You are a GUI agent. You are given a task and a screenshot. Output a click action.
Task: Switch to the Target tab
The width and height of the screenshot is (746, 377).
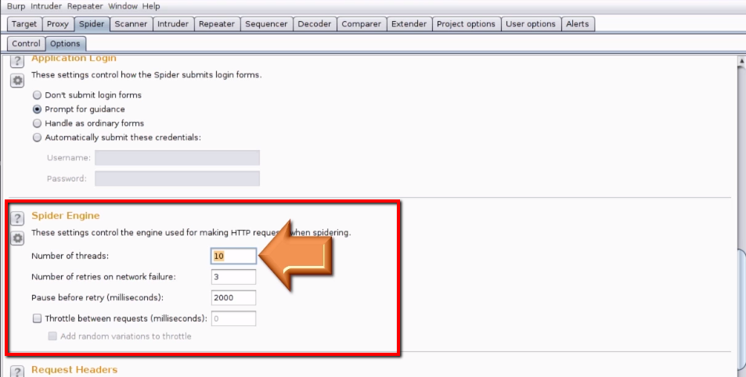click(24, 23)
